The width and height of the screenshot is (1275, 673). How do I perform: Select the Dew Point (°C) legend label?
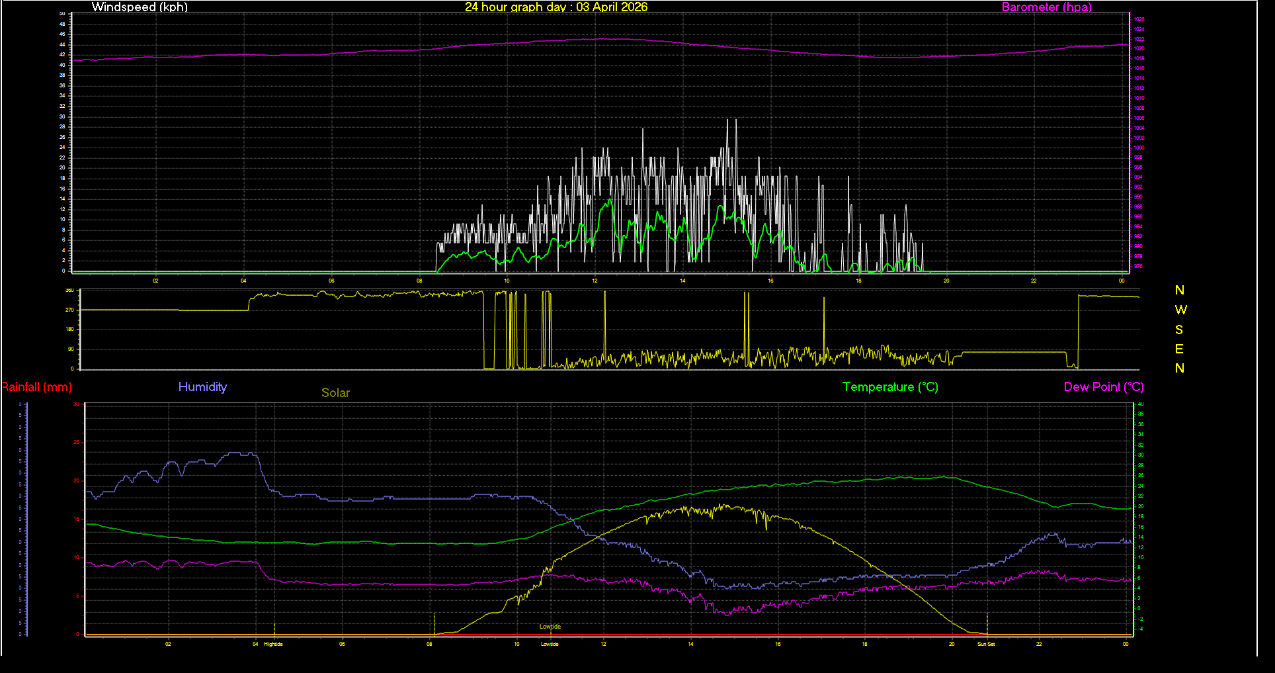click(1104, 387)
